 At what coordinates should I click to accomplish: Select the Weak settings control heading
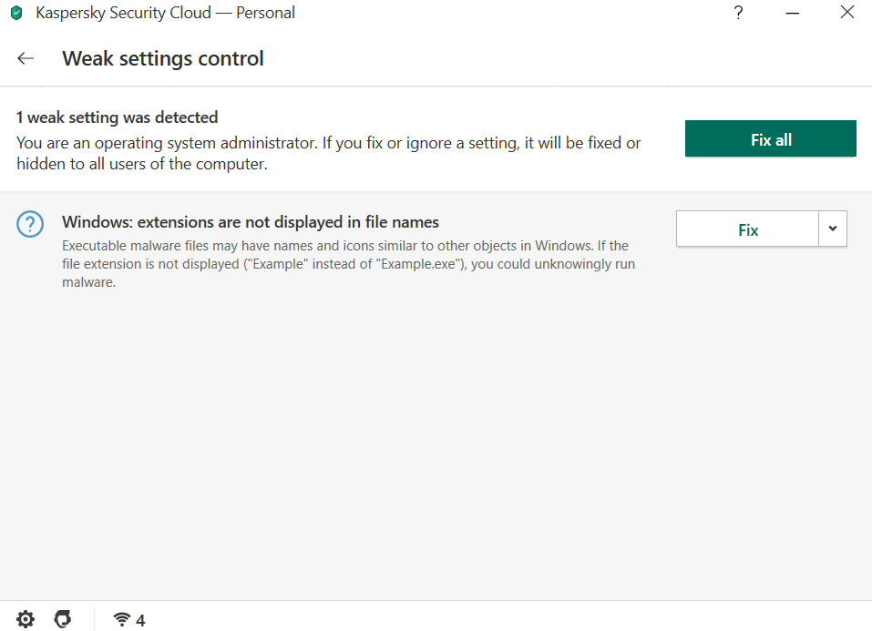pyautogui.click(x=163, y=59)
